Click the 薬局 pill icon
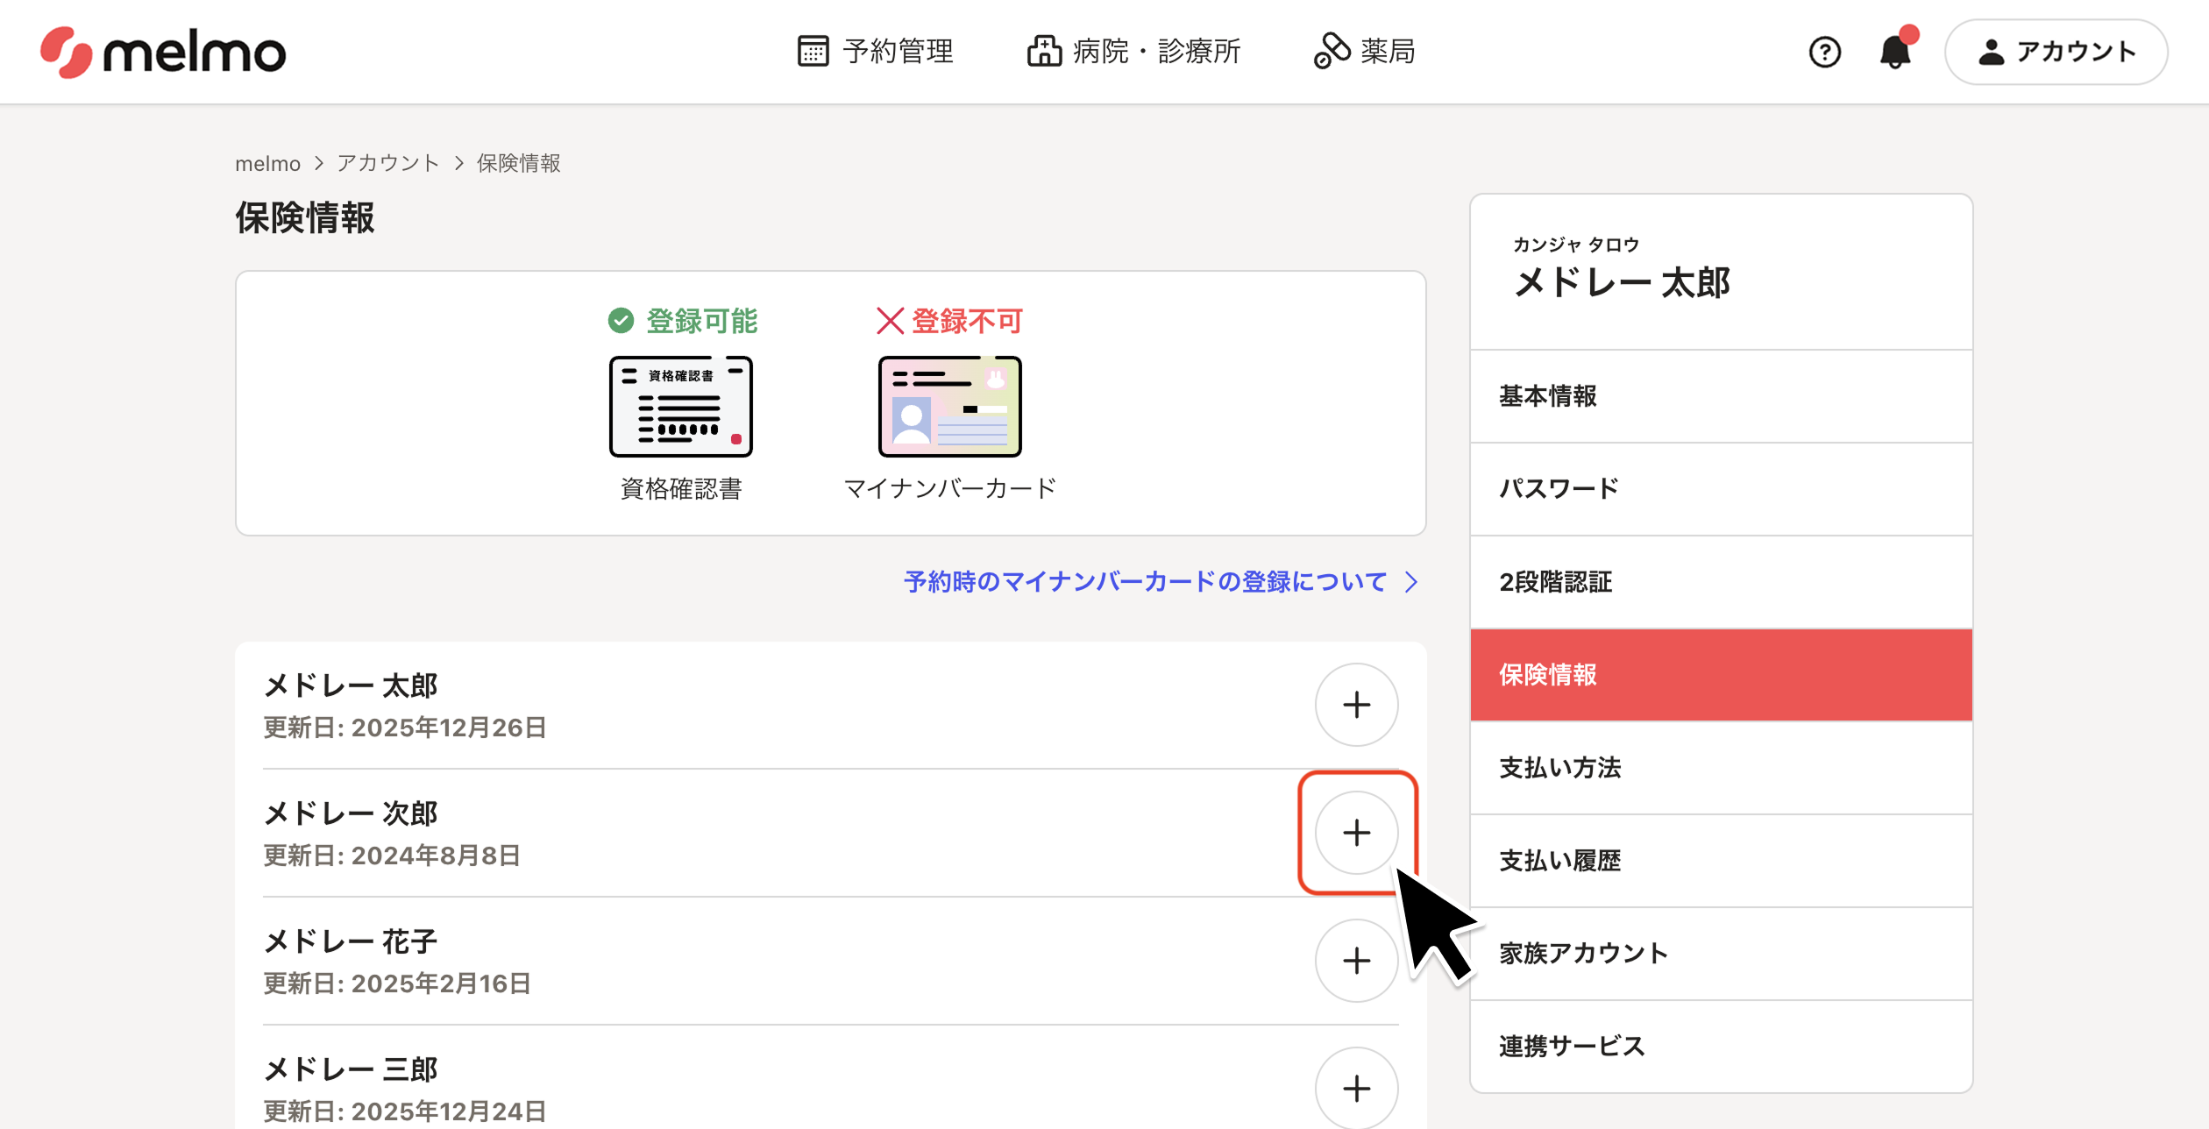This screenshot has width=2209, height=1129. click(x=1332, y=51)
